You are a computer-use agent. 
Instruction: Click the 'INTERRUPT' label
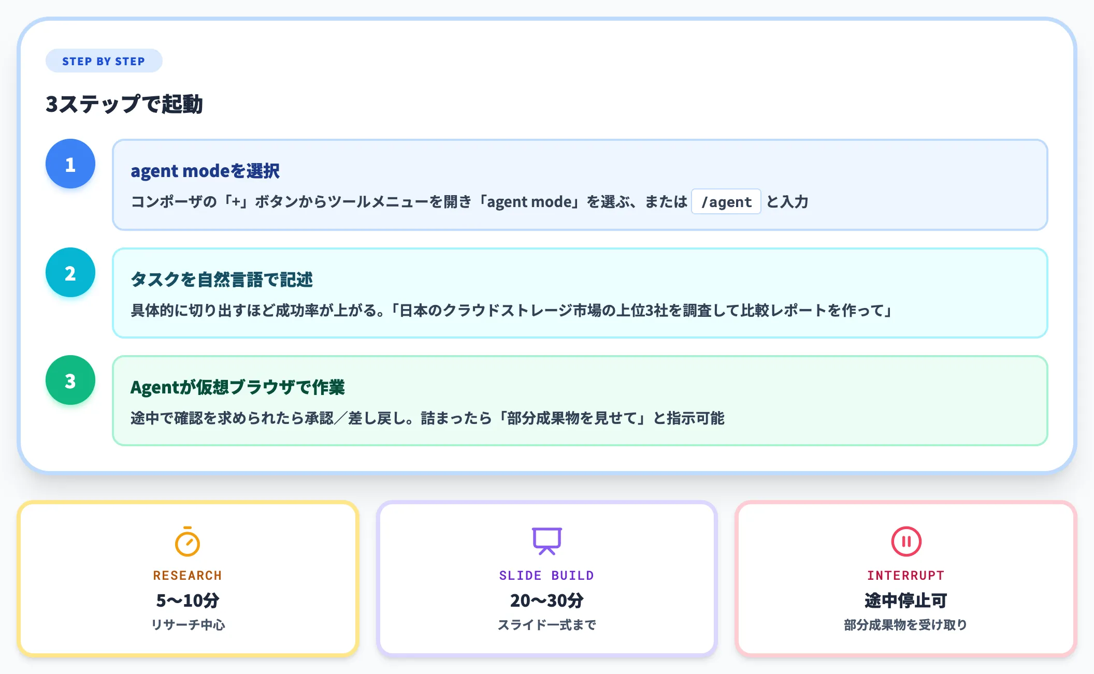[x=906, y=576]
